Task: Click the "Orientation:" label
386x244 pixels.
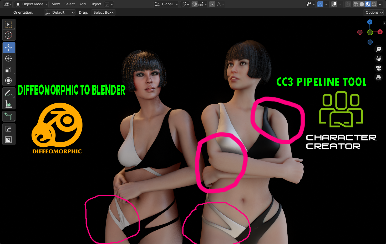Action: (23, 13)
